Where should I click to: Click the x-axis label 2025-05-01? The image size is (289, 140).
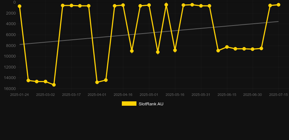tap(149, 95)
